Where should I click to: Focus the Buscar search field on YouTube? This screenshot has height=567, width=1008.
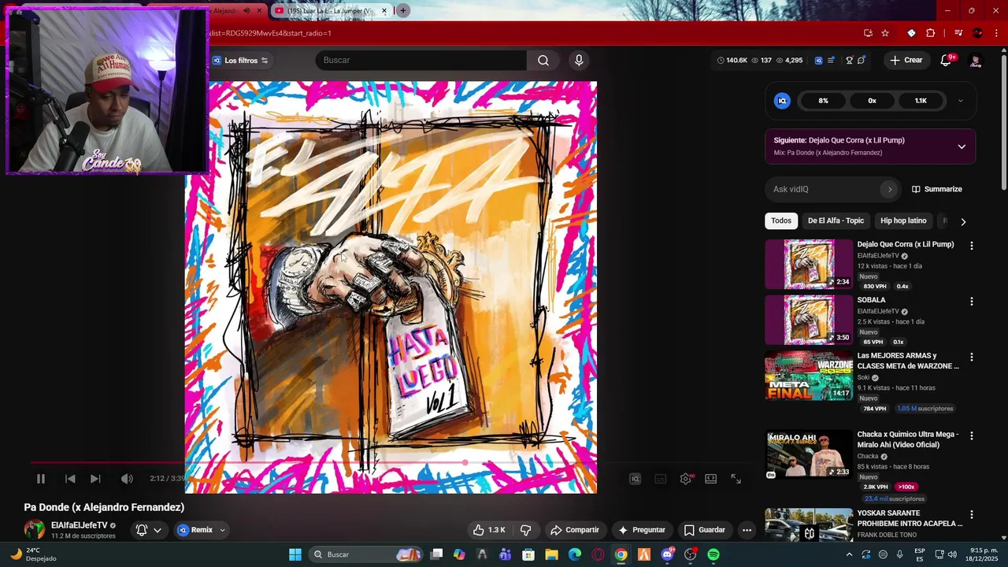(421, 61)
